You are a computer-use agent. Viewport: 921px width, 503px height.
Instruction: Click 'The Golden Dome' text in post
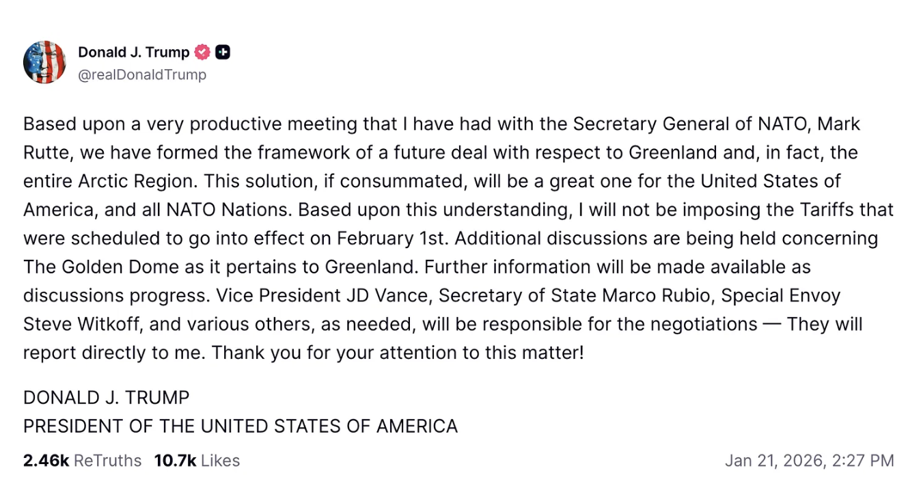[x=97, y=267]
